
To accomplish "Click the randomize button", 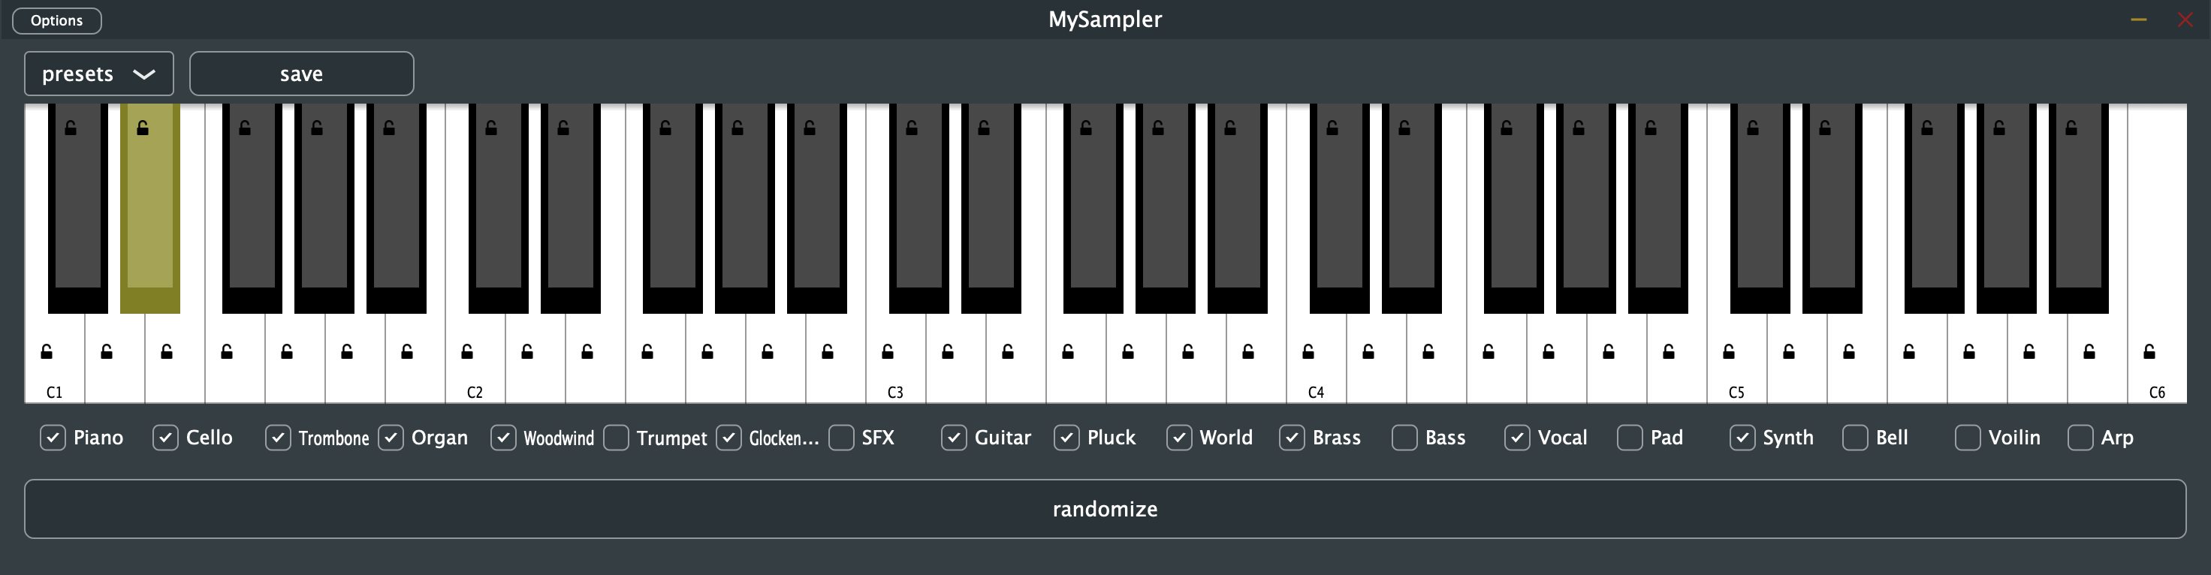I will (x=1105, y=508).
